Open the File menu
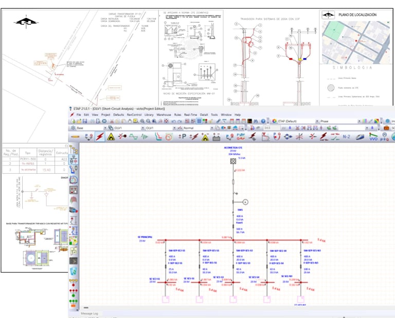This screenshot has width=395, height=318. (79, 115)
